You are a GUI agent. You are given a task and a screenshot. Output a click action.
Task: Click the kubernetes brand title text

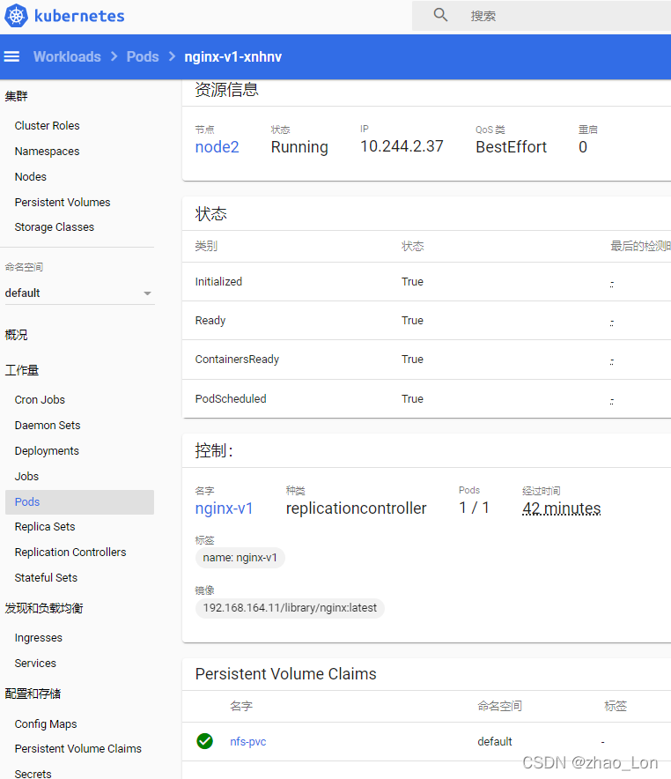(79, 16)
